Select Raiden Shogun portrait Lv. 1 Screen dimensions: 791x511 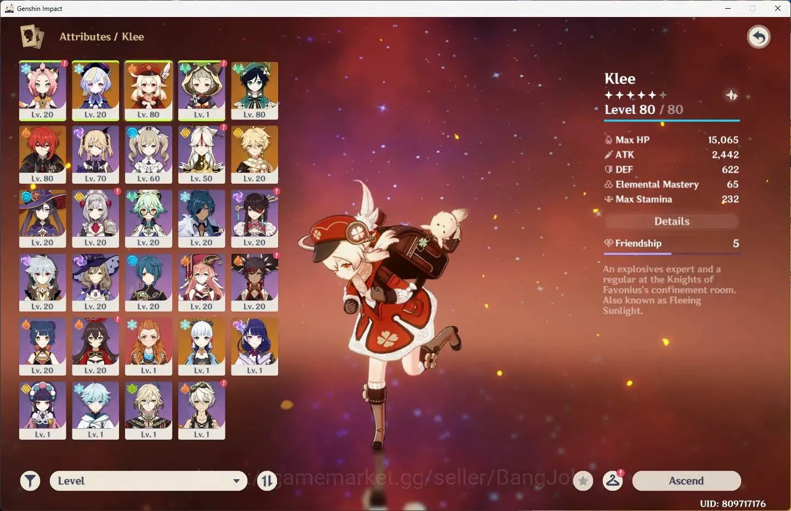255,347
